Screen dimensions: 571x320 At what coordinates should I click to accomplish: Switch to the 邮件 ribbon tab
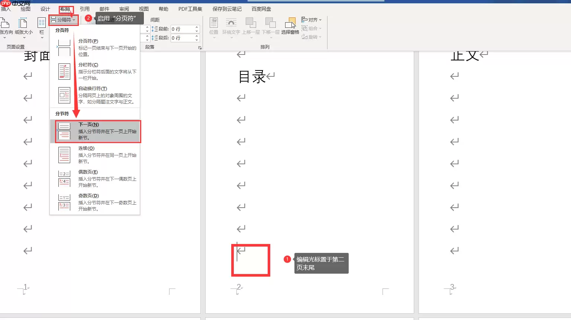(x=104, y=9)
